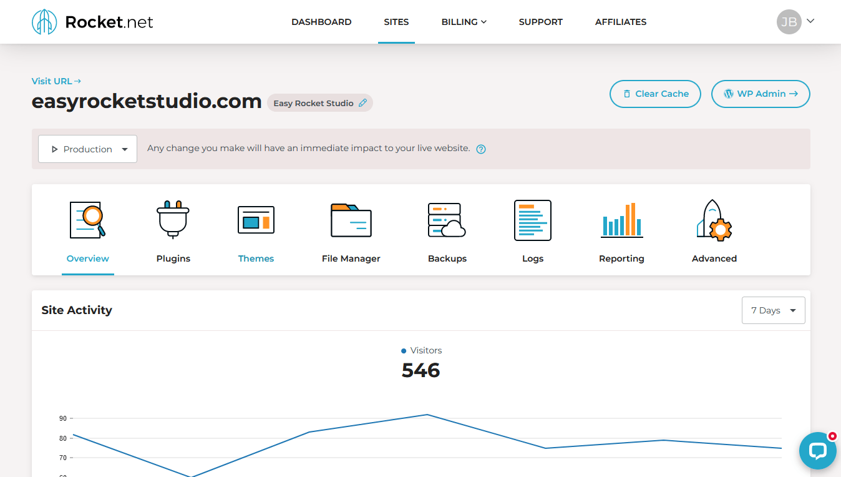
Task: Follow the Visit URL link
Action: (x=56, y=81)
